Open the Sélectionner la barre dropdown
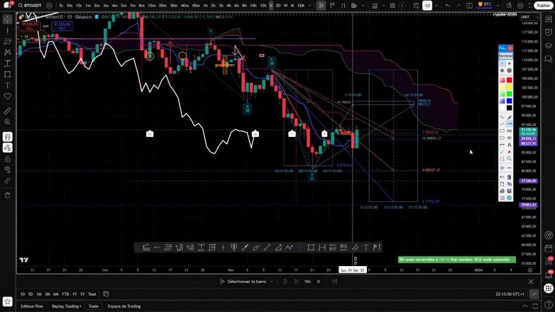The height and width of the screenshot is (312, 555). click(x=247, y=281)
